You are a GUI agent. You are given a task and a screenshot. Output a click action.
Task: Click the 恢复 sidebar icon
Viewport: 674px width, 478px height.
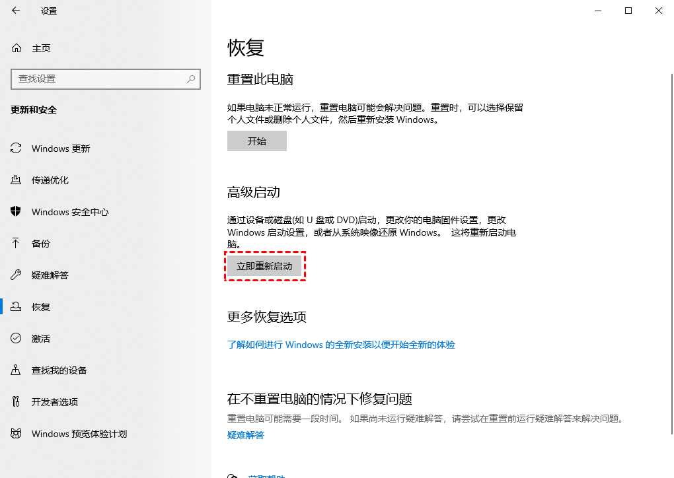(16, 306)
